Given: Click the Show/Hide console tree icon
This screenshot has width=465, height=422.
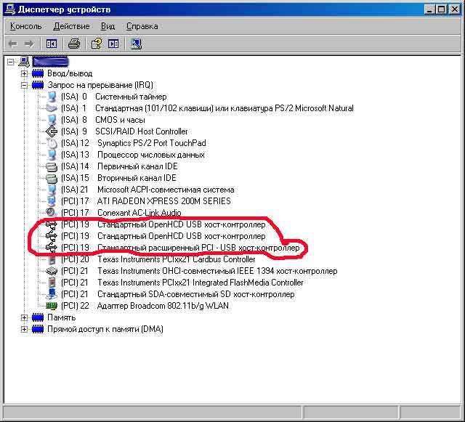Looking at the screenshot, I should tap(51, 44).
